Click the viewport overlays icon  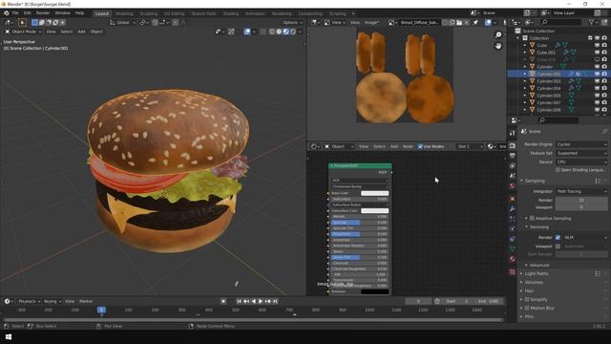coord(247,32)
